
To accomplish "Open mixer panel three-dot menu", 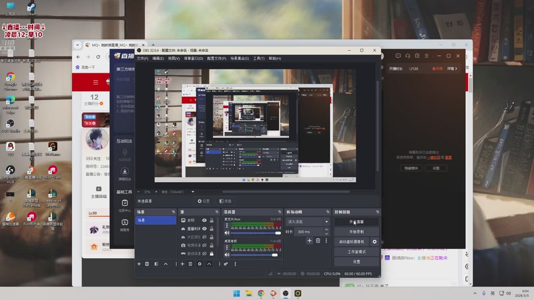I will [x=235, y=264].
